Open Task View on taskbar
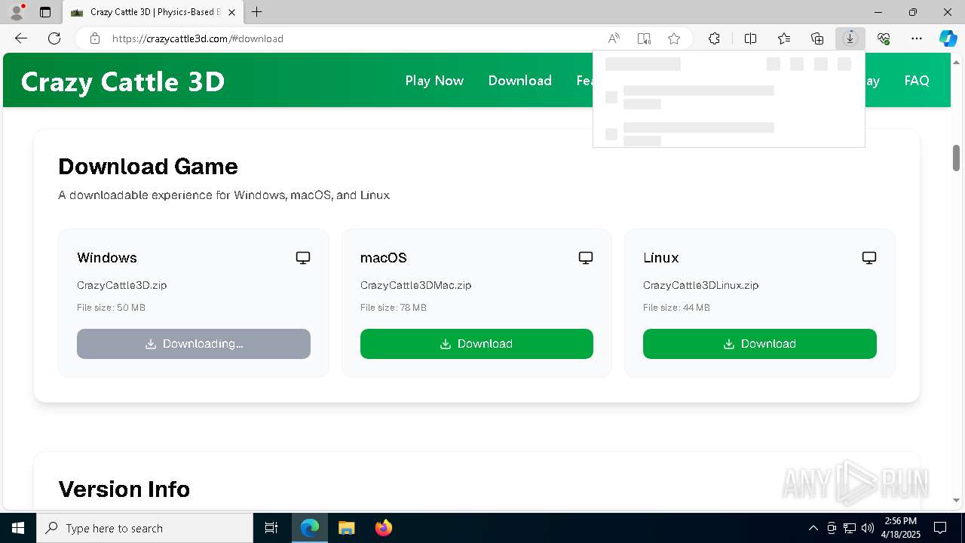The width and height of the screenshot is (965, 543). pyautogui.click(x=271, y=528)
